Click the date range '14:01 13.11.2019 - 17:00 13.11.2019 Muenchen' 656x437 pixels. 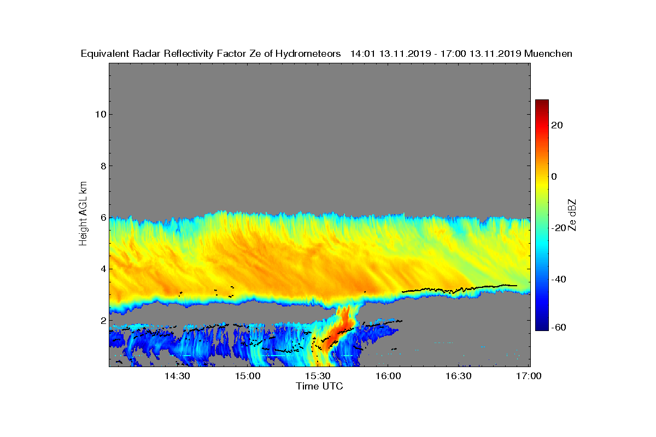[x=461, y=54]
